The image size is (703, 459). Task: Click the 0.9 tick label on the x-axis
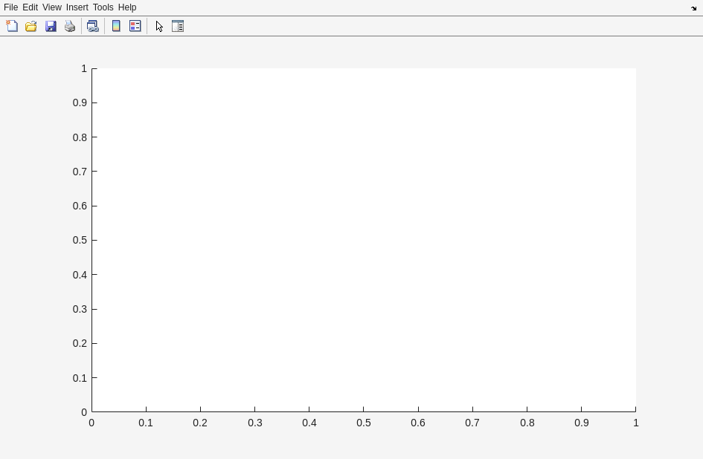pyautogui.click(x=581, y=423)
